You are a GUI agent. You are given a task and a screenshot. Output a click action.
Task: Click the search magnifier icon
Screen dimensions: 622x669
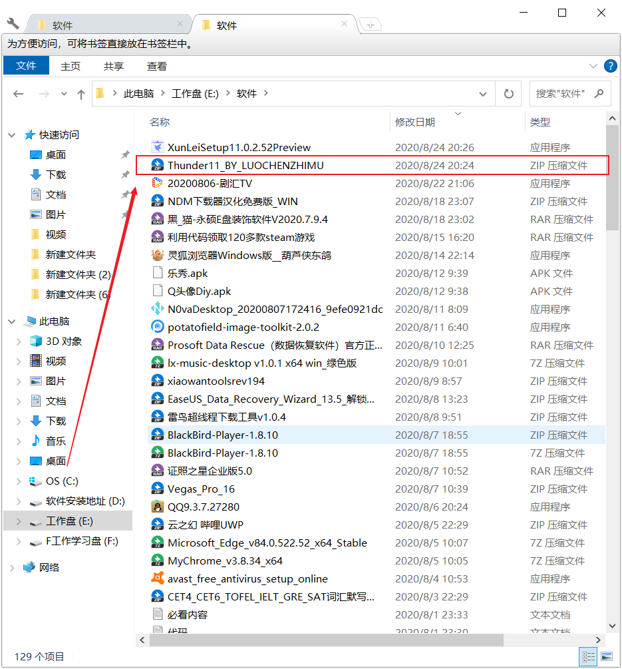pos(599,93)
